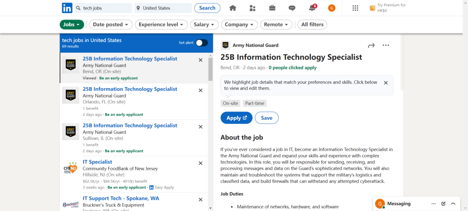Expand the Experience level filter
Viewport: 468px width, 211px height.
coord(161,25)
